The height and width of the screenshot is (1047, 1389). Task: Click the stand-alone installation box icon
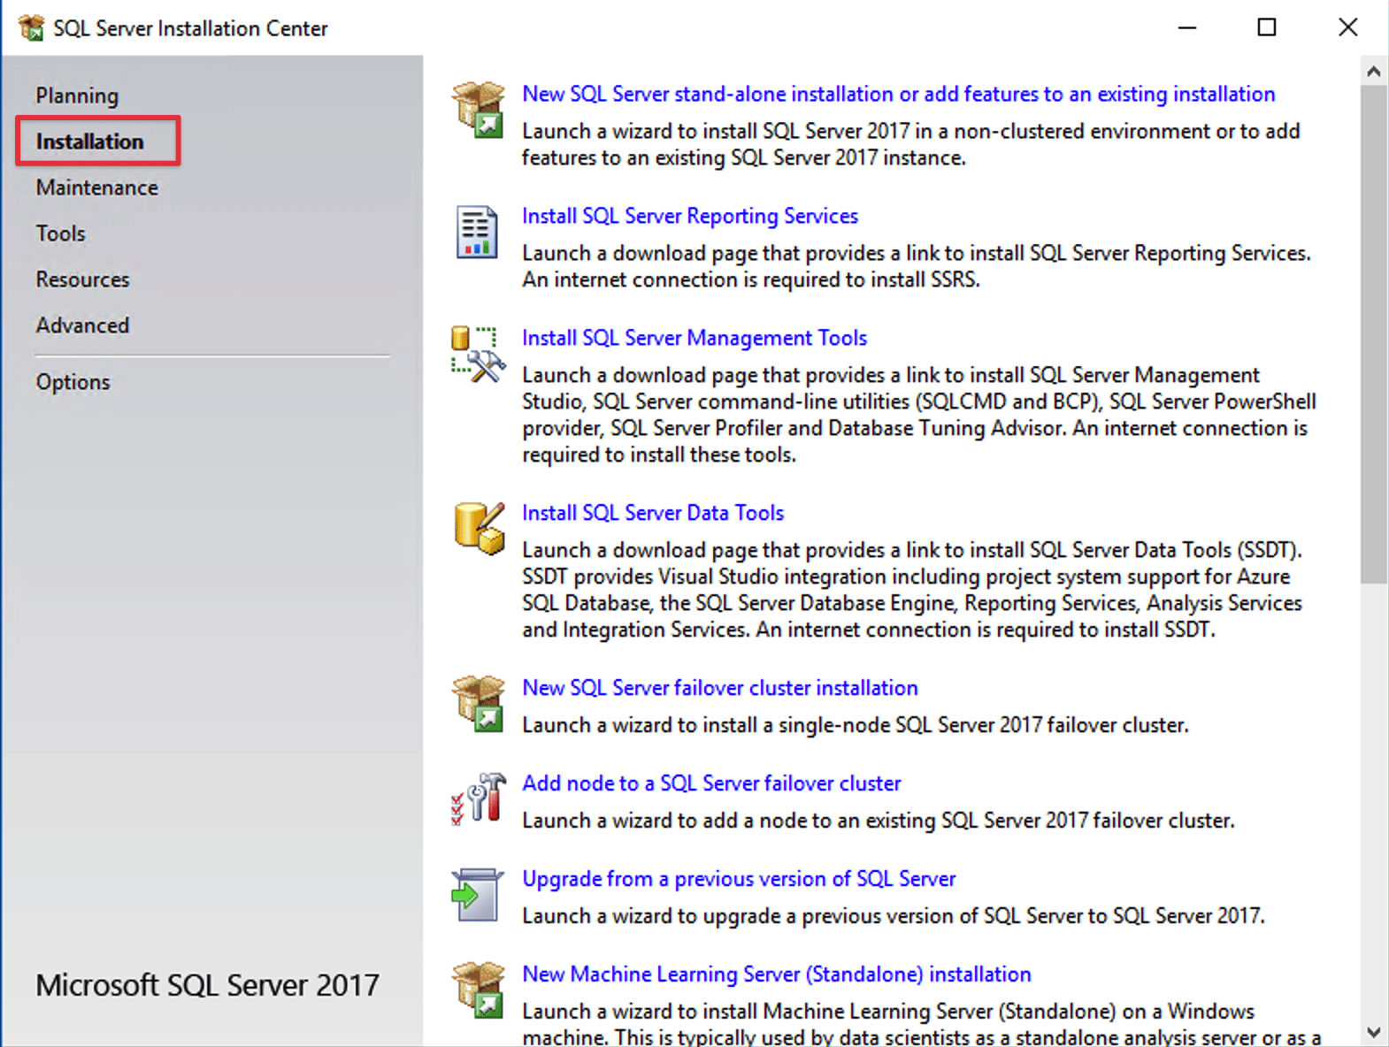(478, 111)
